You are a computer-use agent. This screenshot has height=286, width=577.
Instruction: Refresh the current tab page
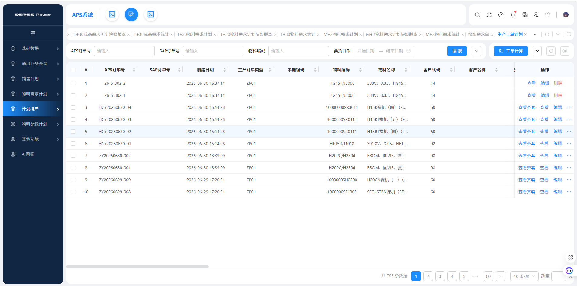[x=547, y=34]
